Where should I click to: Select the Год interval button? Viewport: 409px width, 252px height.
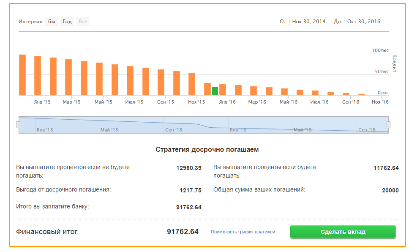[x=67, y=22]
